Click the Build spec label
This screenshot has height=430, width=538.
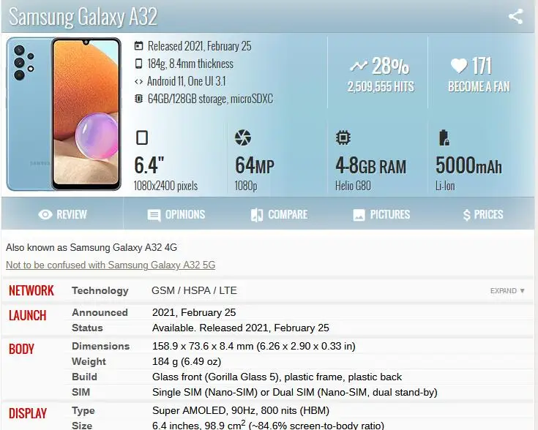[x=84, y=377]
